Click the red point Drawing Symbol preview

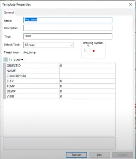[94, 51]
